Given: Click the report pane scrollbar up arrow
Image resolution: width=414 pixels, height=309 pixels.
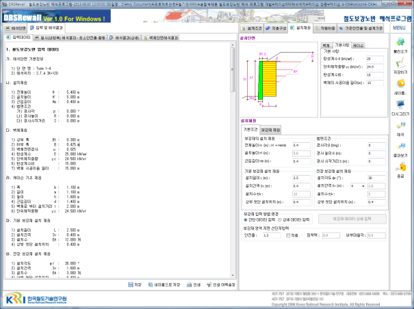Looking at the screenshot, I should (233, 45).
